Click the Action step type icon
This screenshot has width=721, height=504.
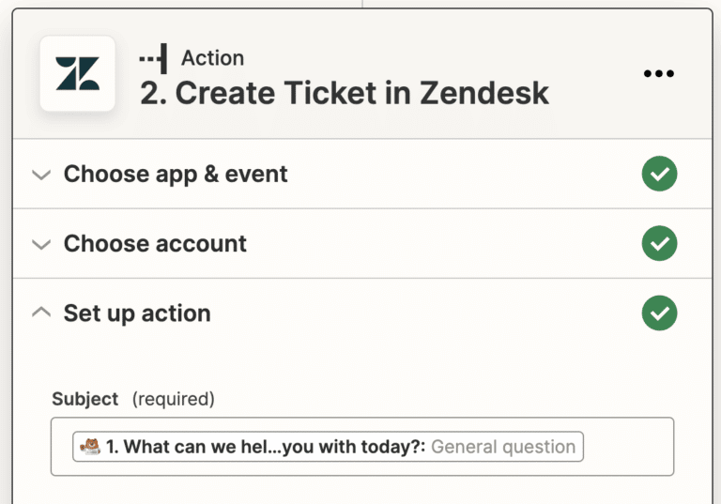153,58
